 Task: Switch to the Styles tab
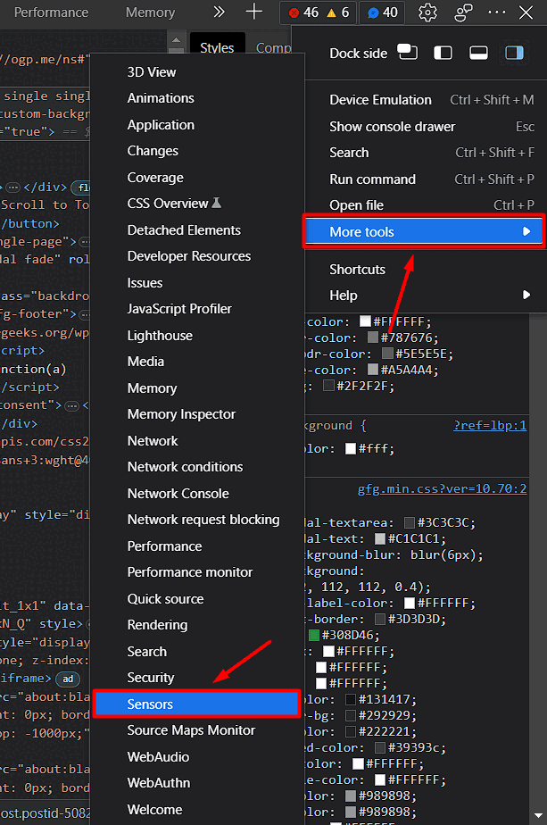click(x=217, y=48)
